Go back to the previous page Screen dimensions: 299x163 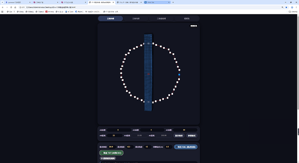pos(3,7)
